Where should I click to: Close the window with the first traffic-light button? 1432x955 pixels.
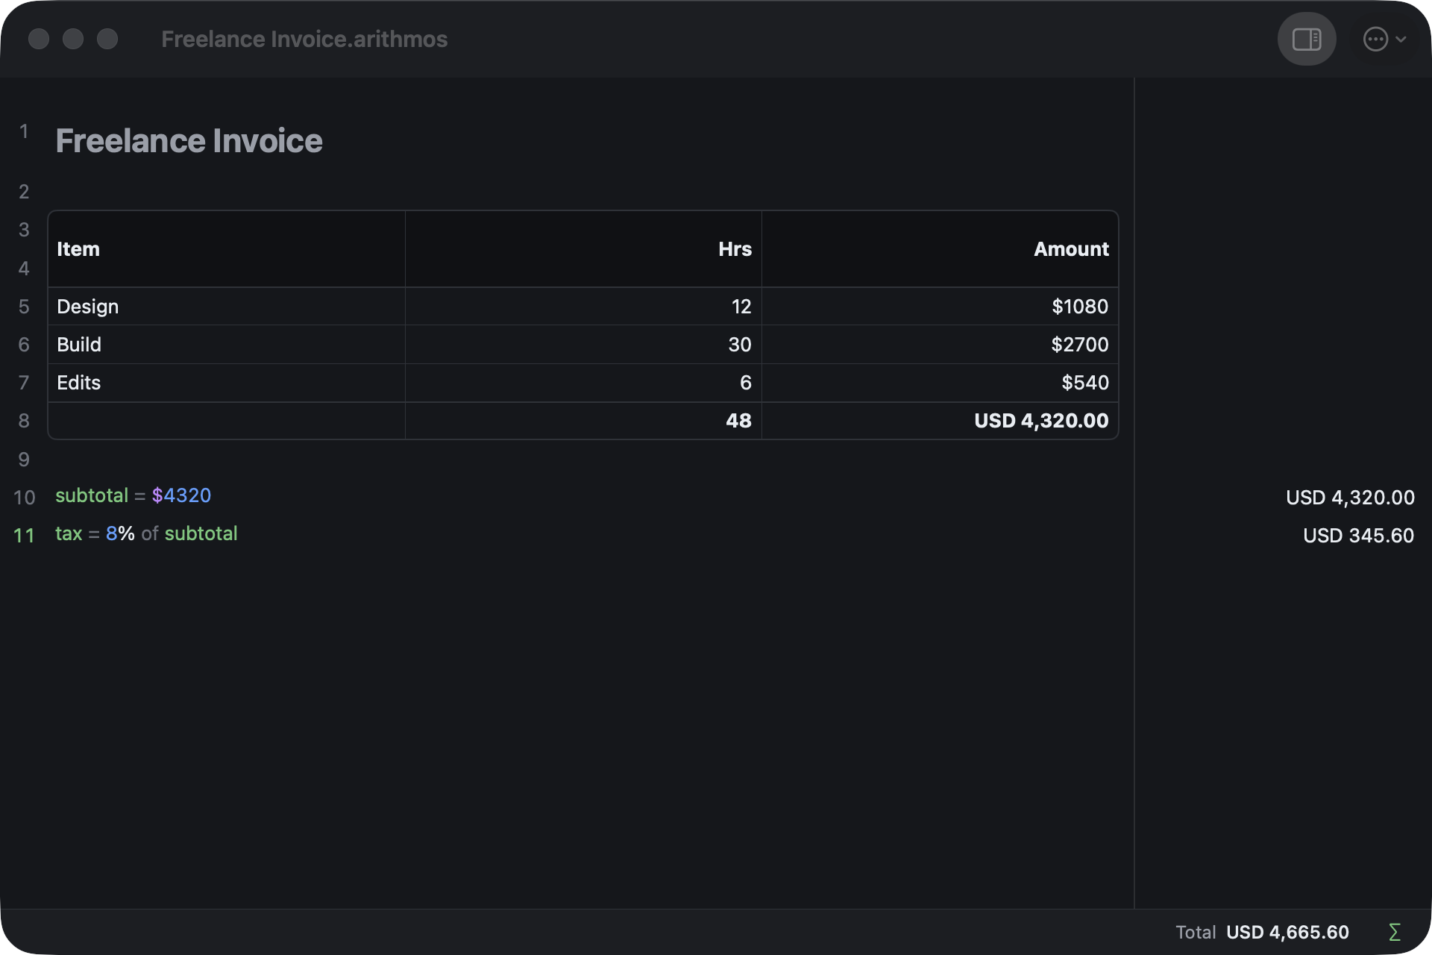coord(39,39)
